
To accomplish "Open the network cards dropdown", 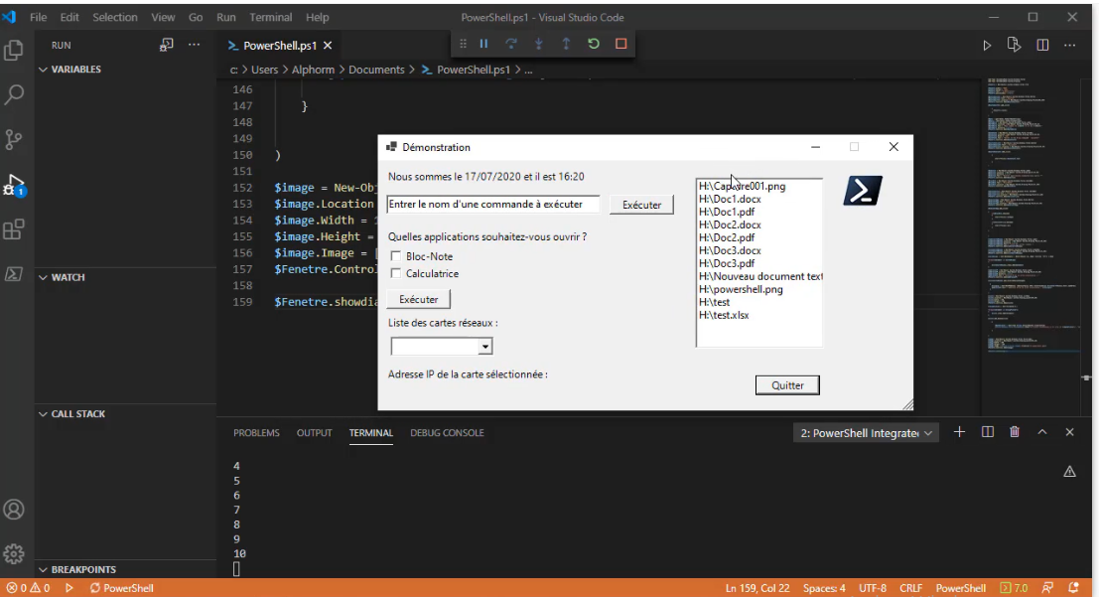I will coord(485,346).
